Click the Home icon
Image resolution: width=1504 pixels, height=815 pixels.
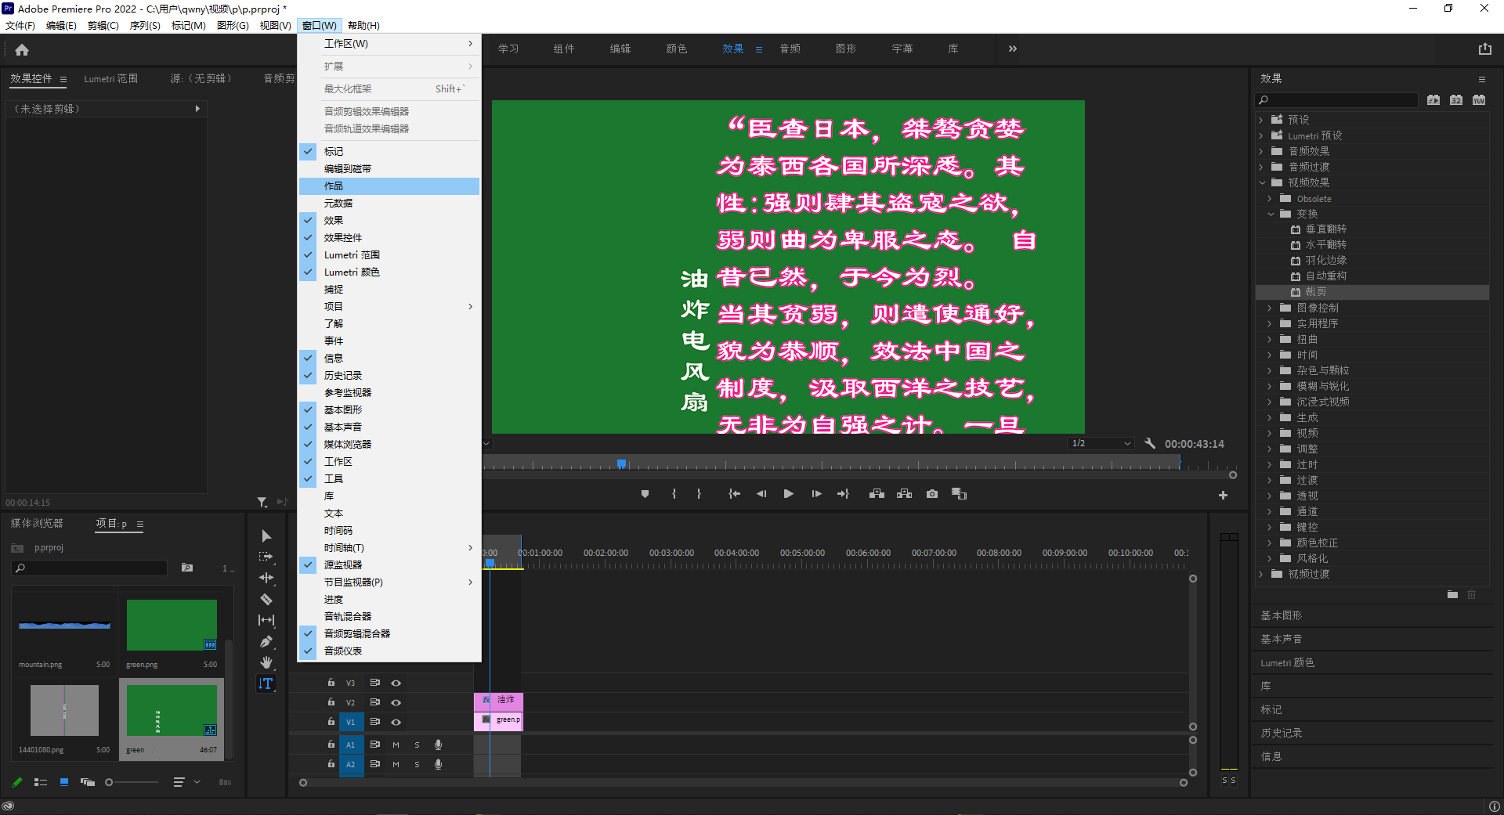[22, 50]
